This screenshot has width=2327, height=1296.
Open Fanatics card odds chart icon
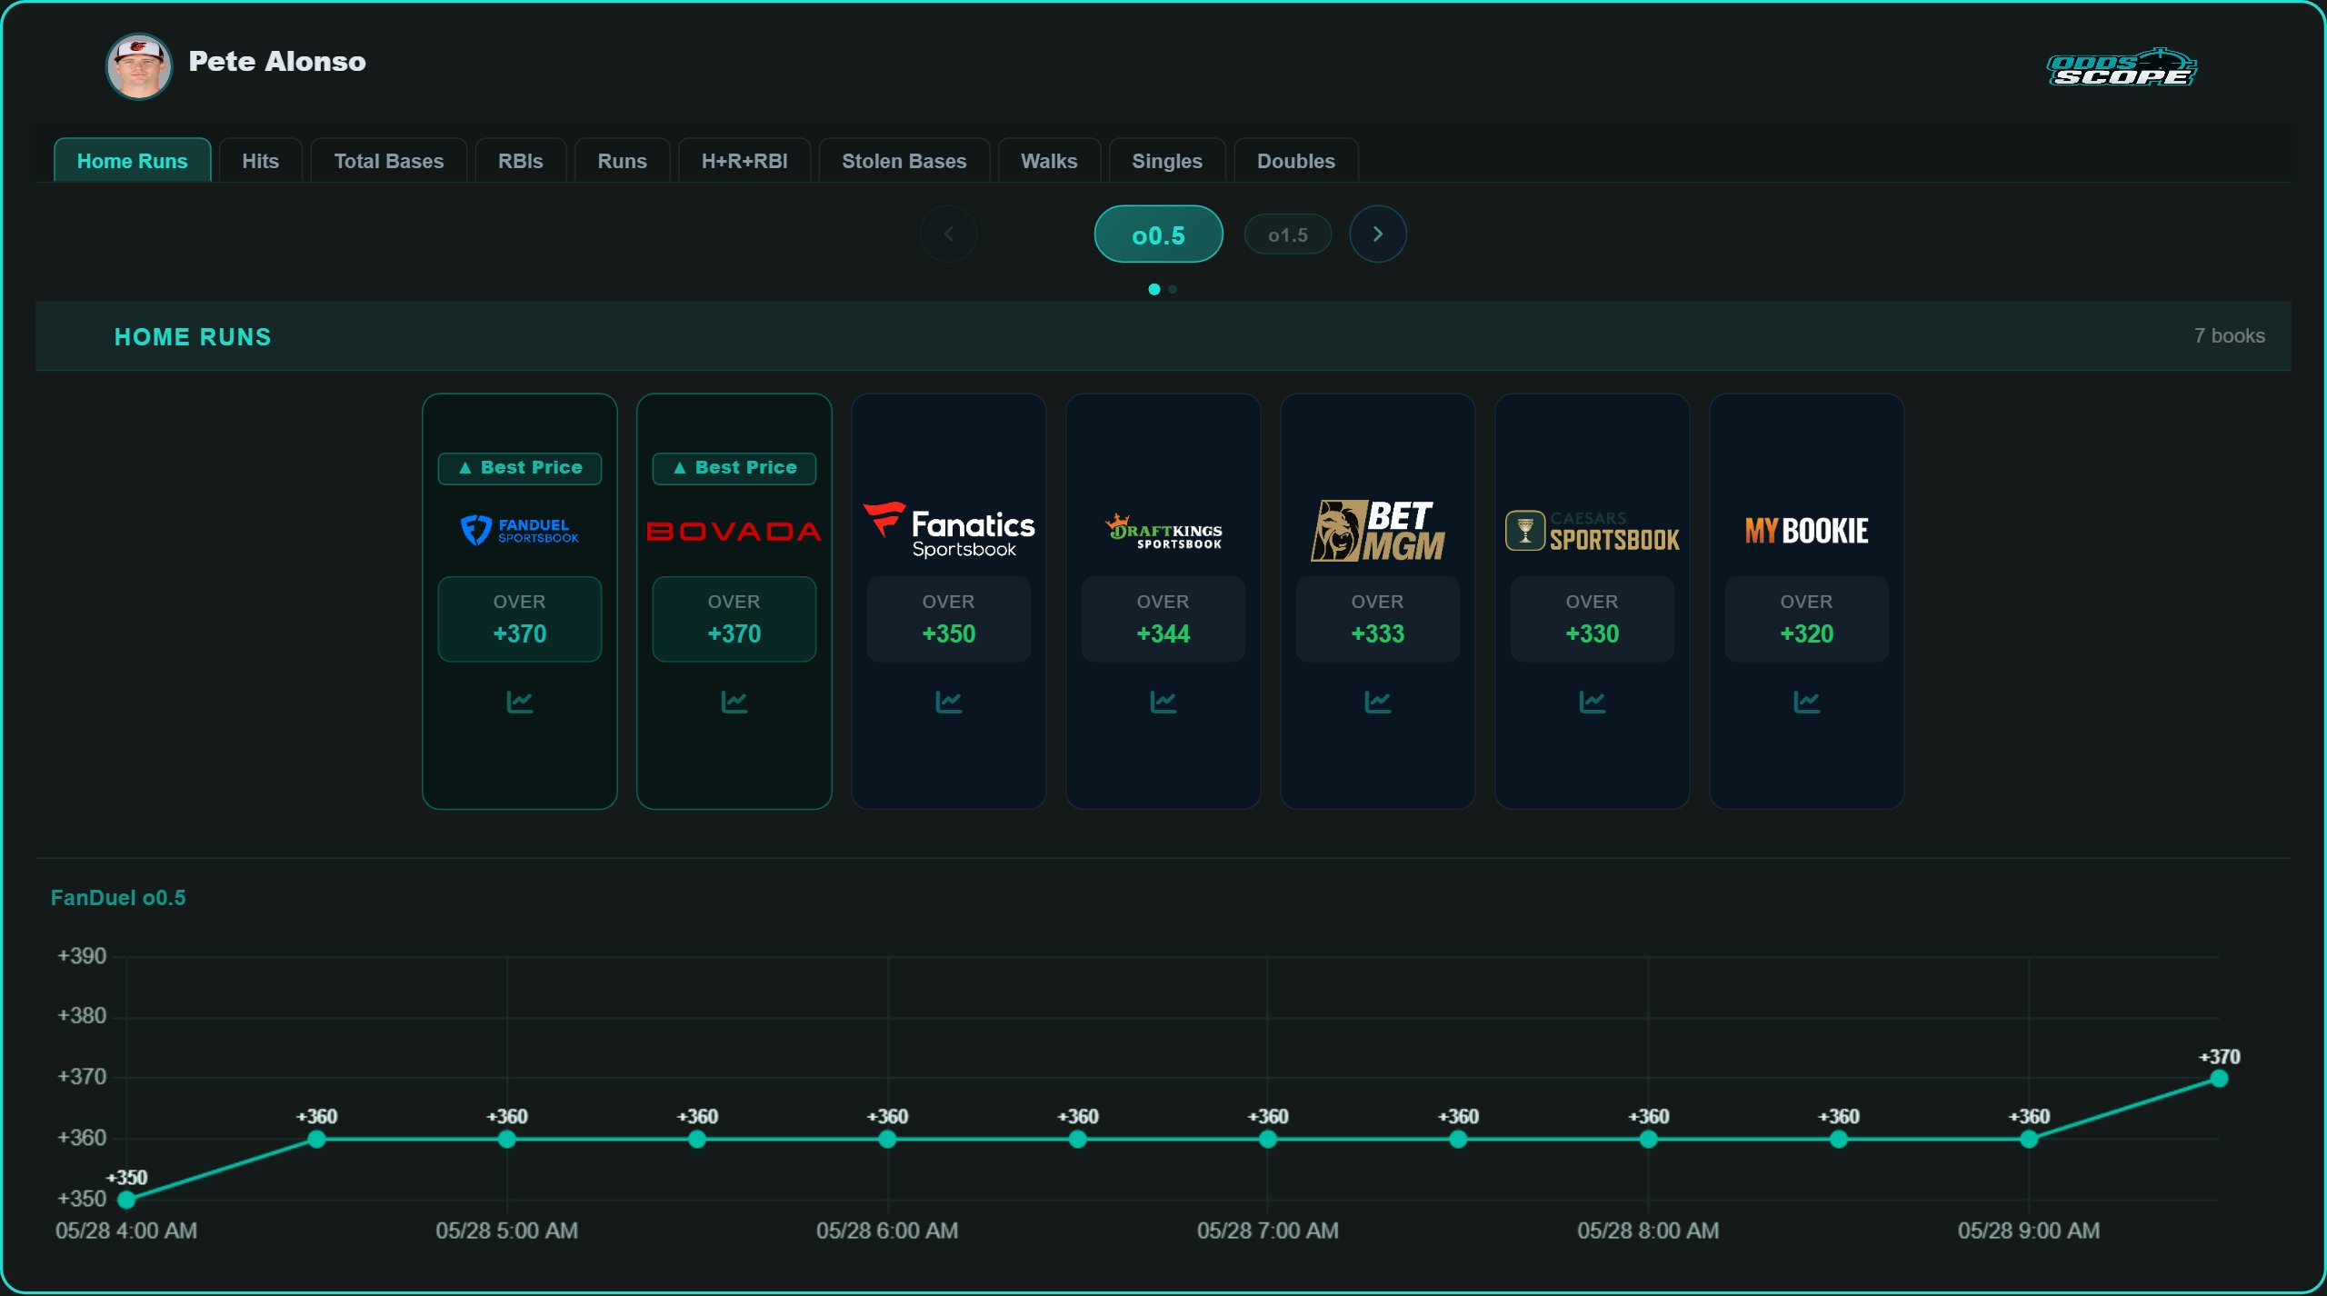pyautogui.click(x=948, y=702)
